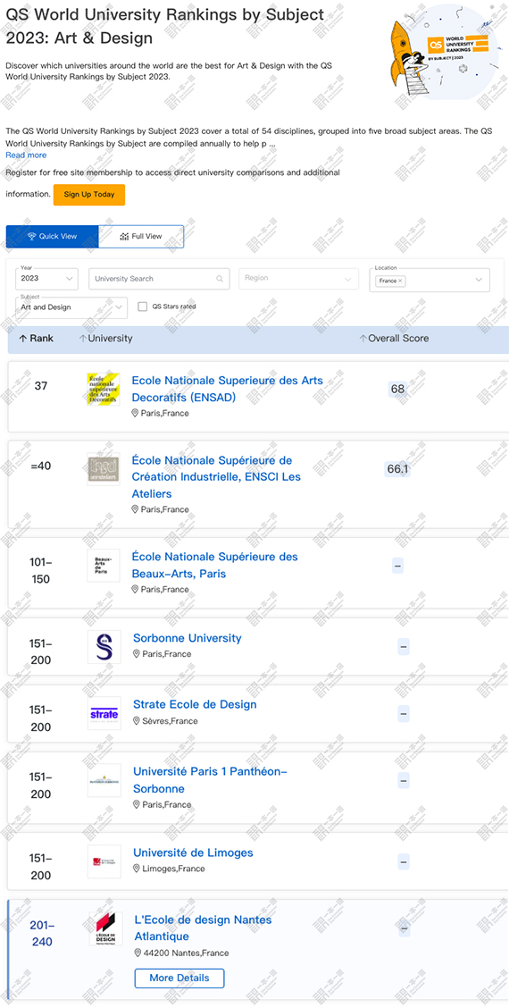This screenshot has width=509, height=1008.
Task: Open Ecole Nationale Superieure des Arts Decoratifs link
Action: click(x=228, y=389)
